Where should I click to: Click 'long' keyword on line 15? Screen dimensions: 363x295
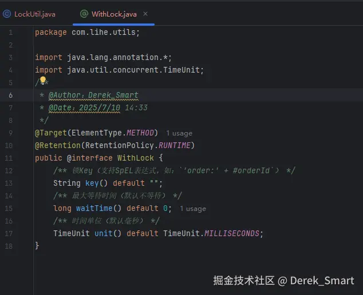point(62,209)
